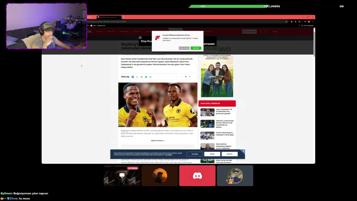Click the 'SÜPERTOTO' button in site header

tap(249, 32)
